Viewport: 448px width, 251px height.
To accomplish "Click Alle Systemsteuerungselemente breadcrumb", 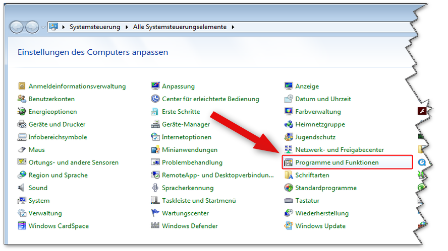I will point(180,27).
